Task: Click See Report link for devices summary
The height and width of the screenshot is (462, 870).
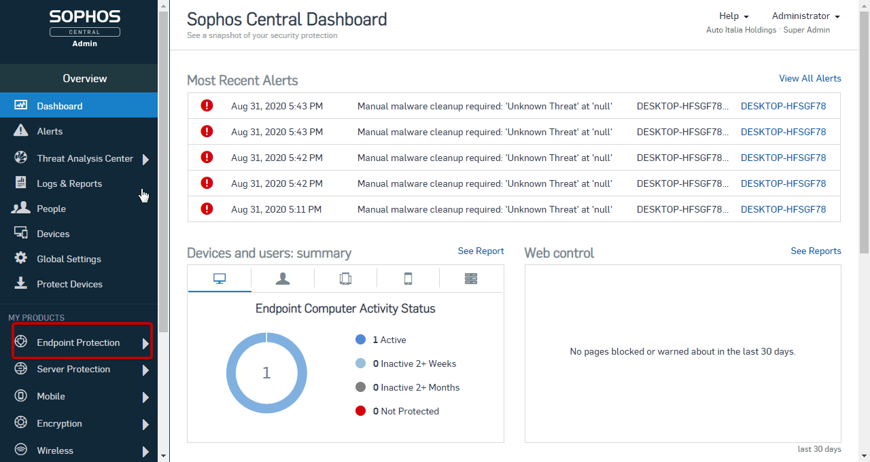Action: point(481,251)
